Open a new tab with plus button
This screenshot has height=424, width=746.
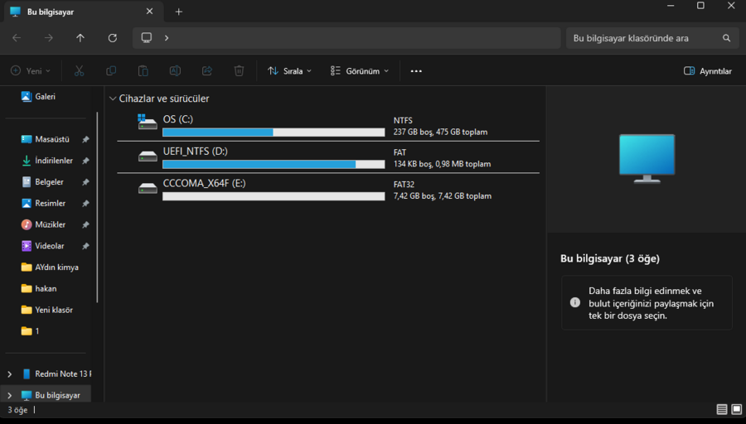178,12
